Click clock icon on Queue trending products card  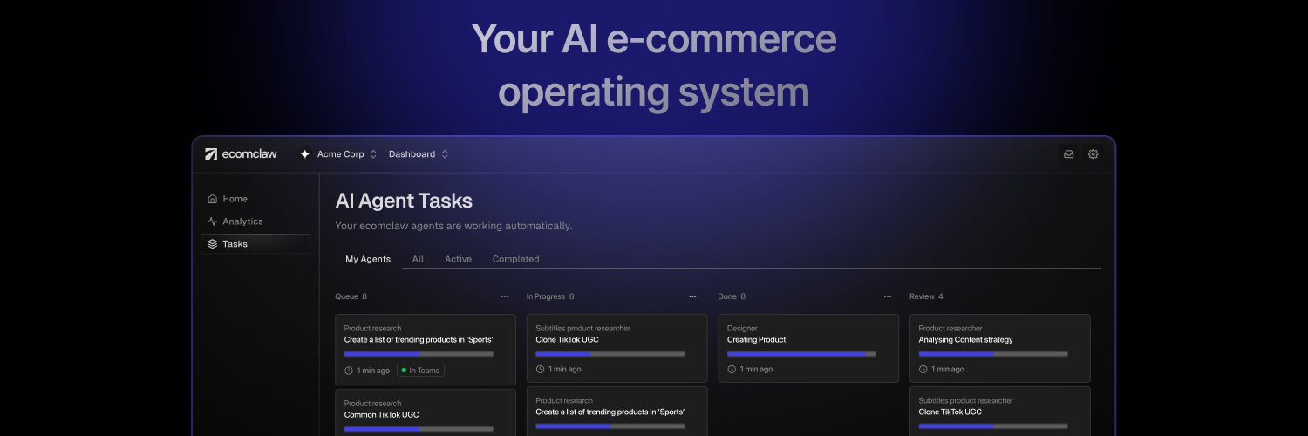point(349,371)
